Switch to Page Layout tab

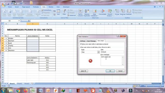(x=26, y=7)
